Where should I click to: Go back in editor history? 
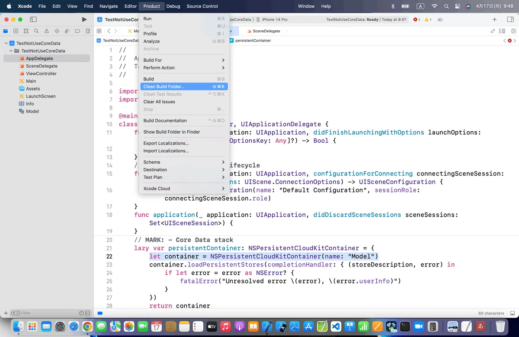pos(109,31)
